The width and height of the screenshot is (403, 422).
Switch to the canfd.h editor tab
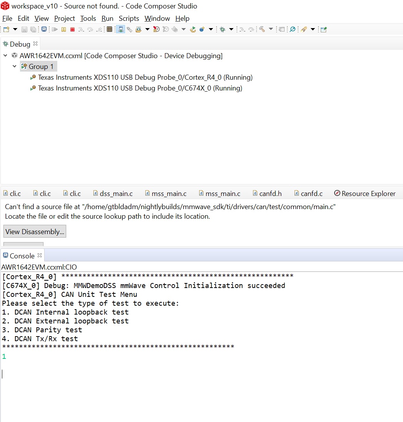pos(267,194)
